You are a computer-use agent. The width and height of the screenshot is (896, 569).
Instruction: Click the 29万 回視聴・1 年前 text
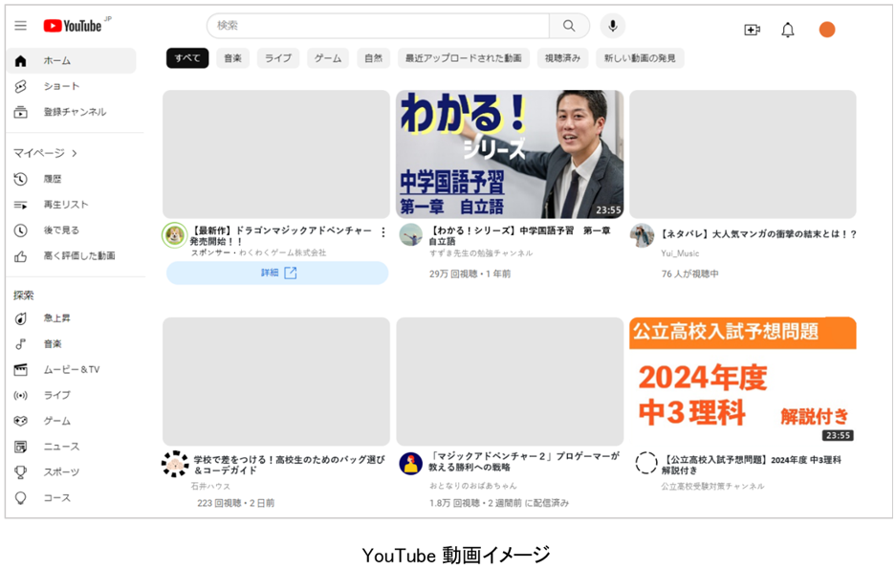coord(470,274)
